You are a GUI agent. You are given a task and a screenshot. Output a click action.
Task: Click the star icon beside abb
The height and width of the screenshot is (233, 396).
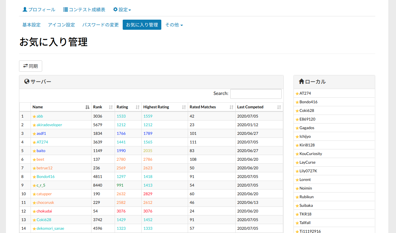point(34,116)
